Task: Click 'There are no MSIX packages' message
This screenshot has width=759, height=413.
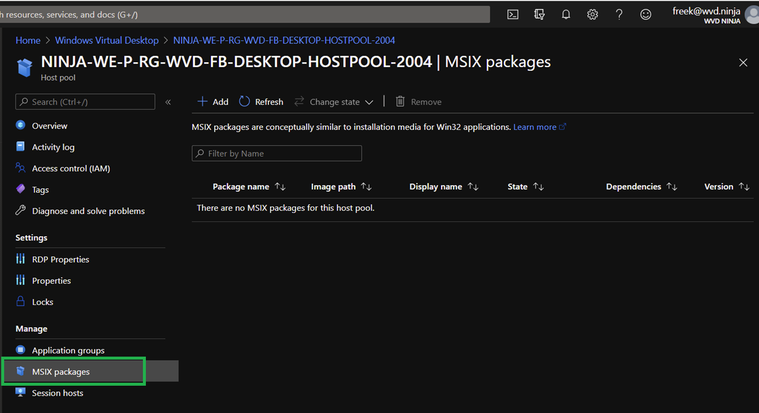Action: click(285, 208)
